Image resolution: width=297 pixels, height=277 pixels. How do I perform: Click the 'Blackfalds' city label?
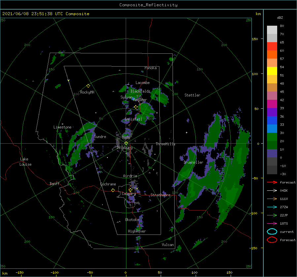140,91
